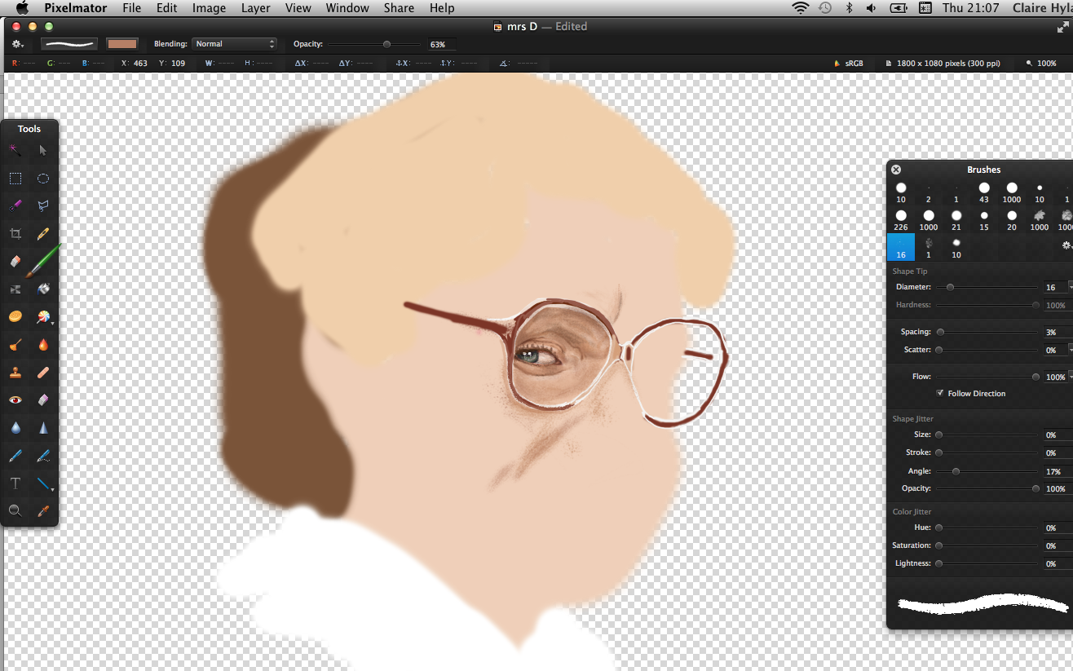Open the Blending mode dropdown
The width and height of the screenshot is (1073, 671).
235,44
